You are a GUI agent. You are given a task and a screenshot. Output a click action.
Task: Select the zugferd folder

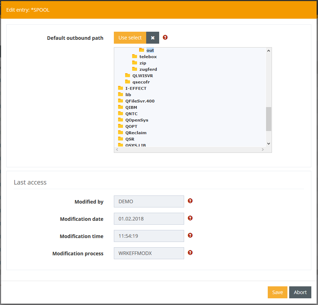pos(148,69)
